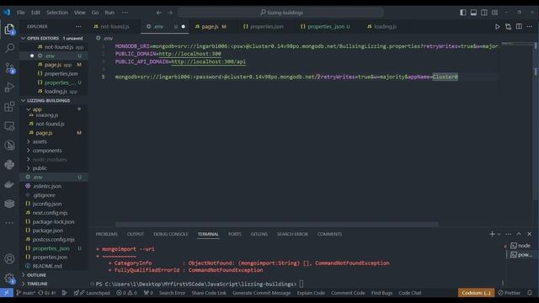The height and width of the screenshot is (303, 539).
Task: Open editor More Actions ellipsis
Action: (530, 26)
